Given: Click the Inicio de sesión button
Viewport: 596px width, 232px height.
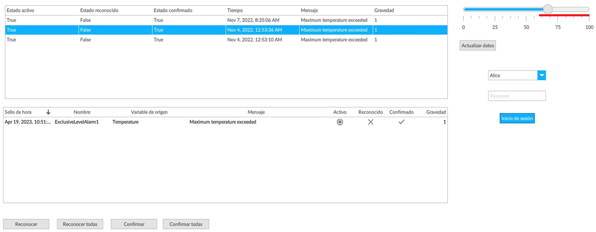Looking at the screenshot, I should (517, 118).
